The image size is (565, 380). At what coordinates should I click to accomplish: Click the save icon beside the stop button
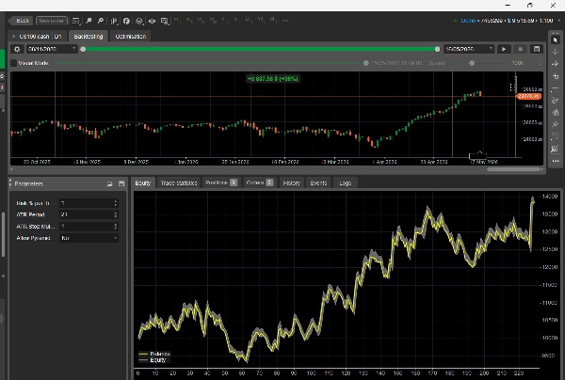coord(537,49)
